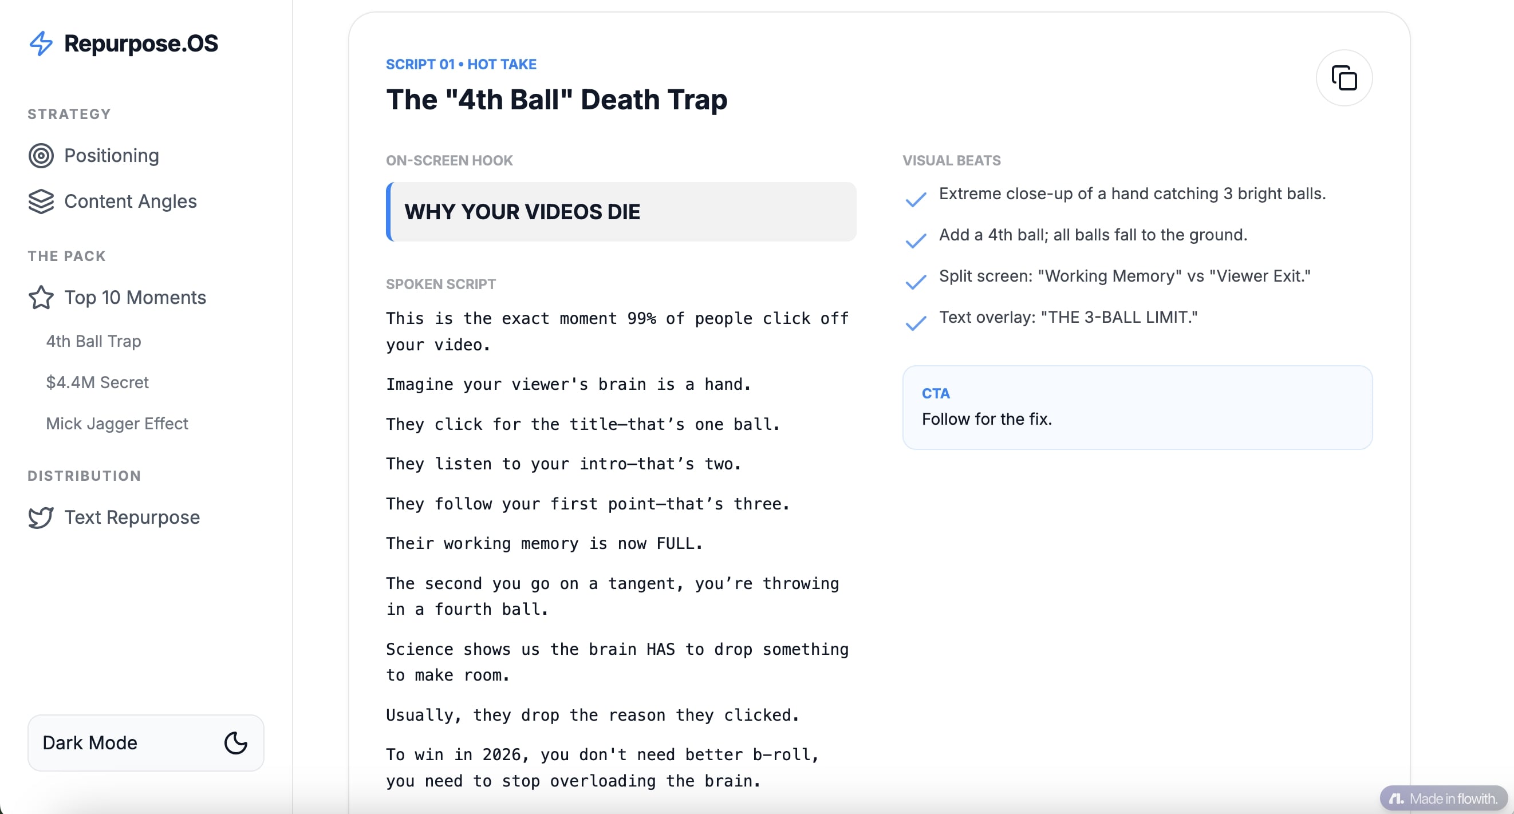Viewport: 1514px width, 814px height.
Task: Expand the Strategy section
Action: 68,114
